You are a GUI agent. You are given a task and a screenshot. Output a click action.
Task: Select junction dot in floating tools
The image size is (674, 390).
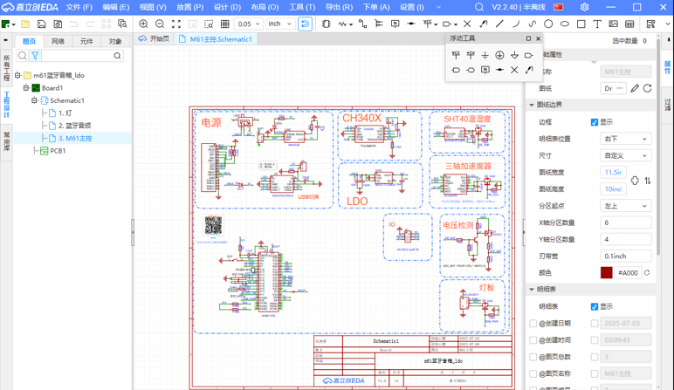coord(499,70)
